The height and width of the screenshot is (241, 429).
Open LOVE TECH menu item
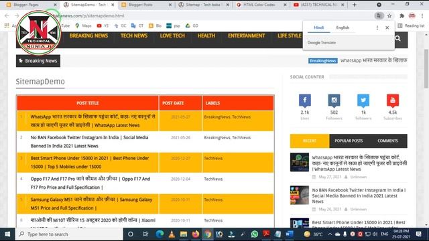point(172,35)
